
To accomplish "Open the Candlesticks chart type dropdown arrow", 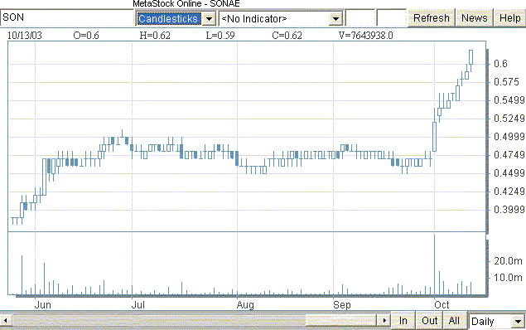I will point(209,18).
